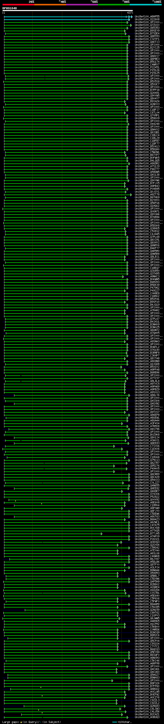Viewport: 164px width, 724px height.
Task: Click the short green bar for UniRef100_C7IXS6
Action: 60,446
